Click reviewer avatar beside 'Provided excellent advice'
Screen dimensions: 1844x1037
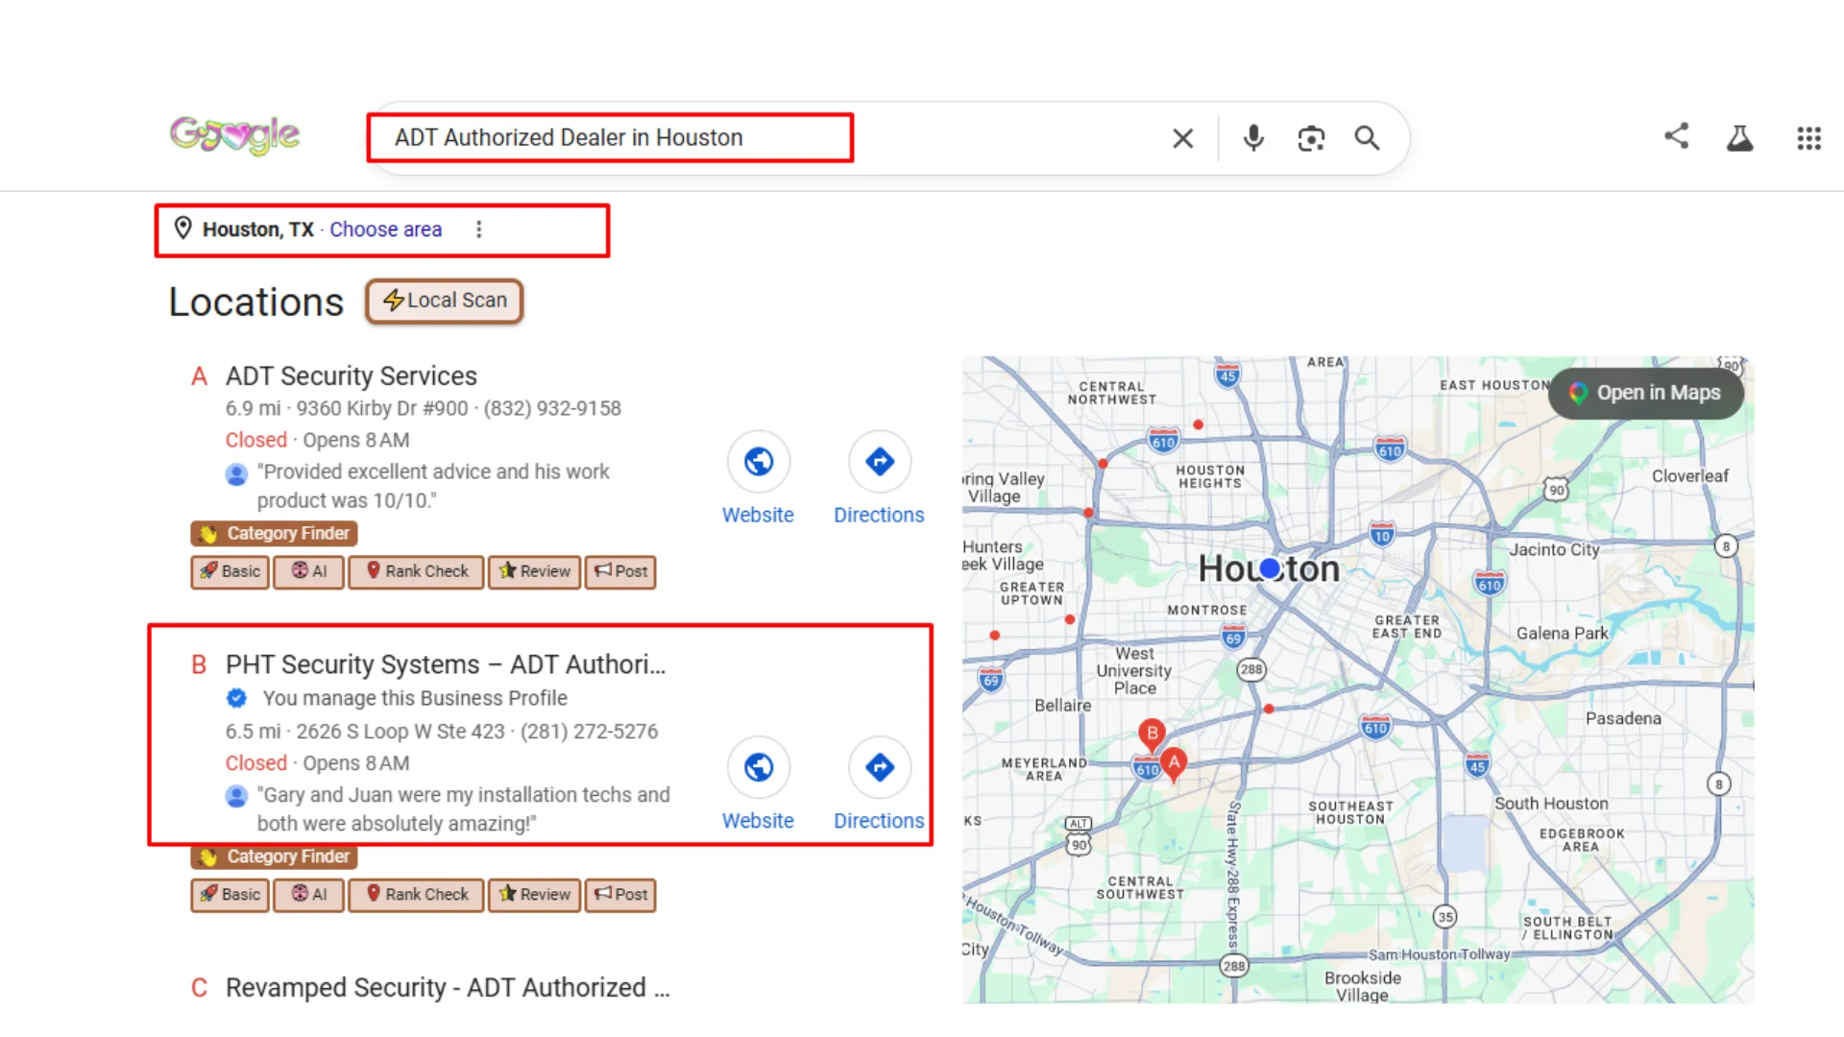pos(236,474)
